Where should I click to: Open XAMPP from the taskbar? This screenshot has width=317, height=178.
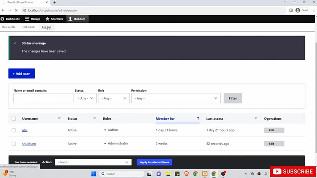[205, 174]
